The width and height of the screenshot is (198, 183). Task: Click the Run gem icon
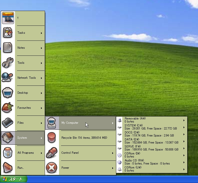click(x=8, y=167)
